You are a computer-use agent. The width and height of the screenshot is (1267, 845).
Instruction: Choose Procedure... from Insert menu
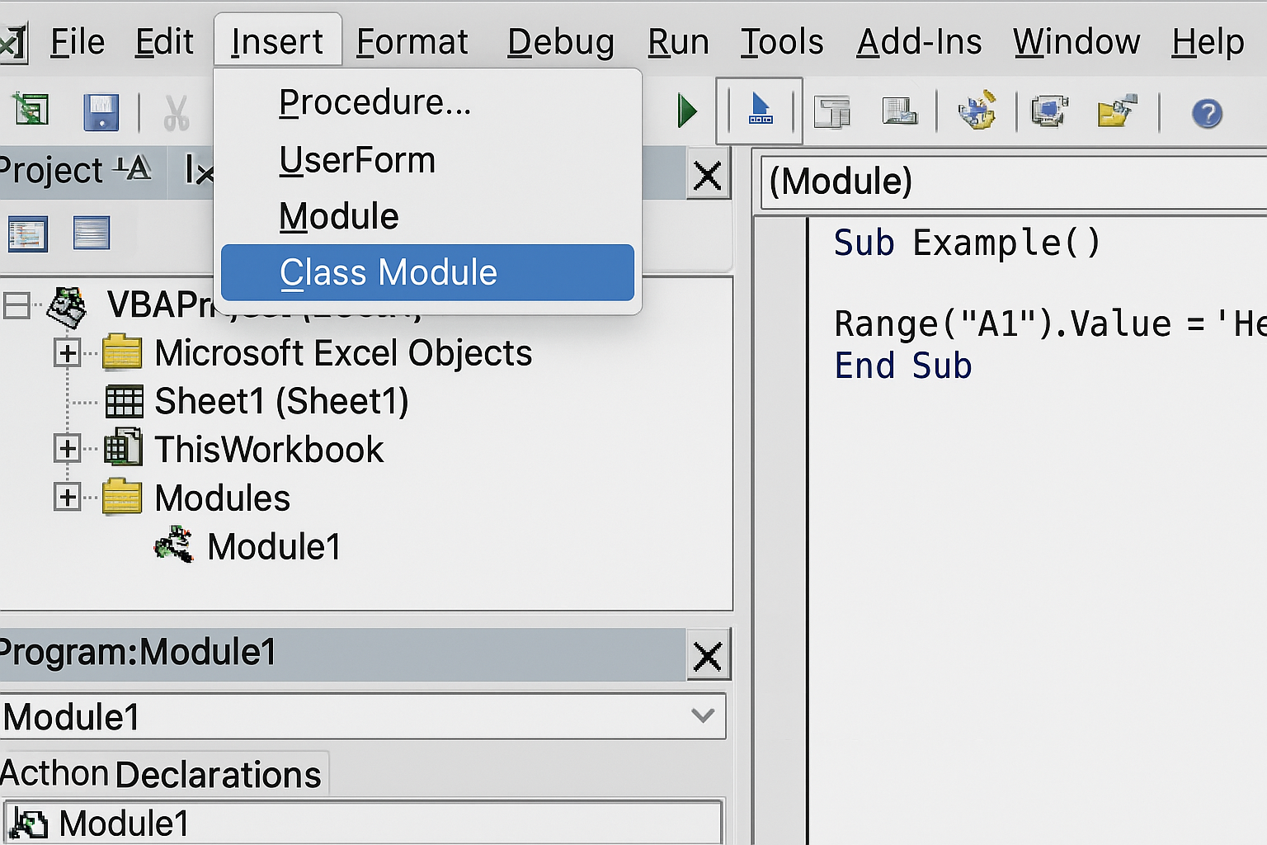point(427,103)
